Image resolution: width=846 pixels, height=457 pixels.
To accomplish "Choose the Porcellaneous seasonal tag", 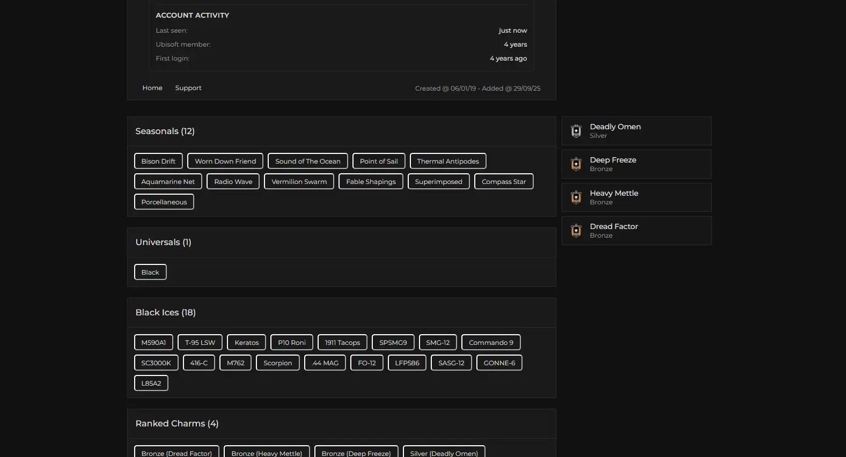I will (164, 202).
